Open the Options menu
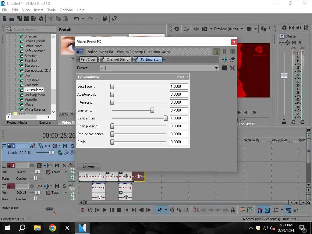 (x=66, y=10)
